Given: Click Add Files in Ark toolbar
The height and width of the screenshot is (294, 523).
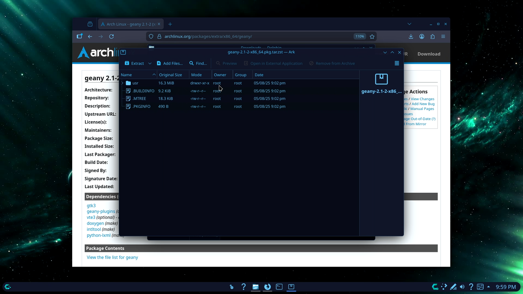Looking at the screenshot, I should tap(170, 63).
